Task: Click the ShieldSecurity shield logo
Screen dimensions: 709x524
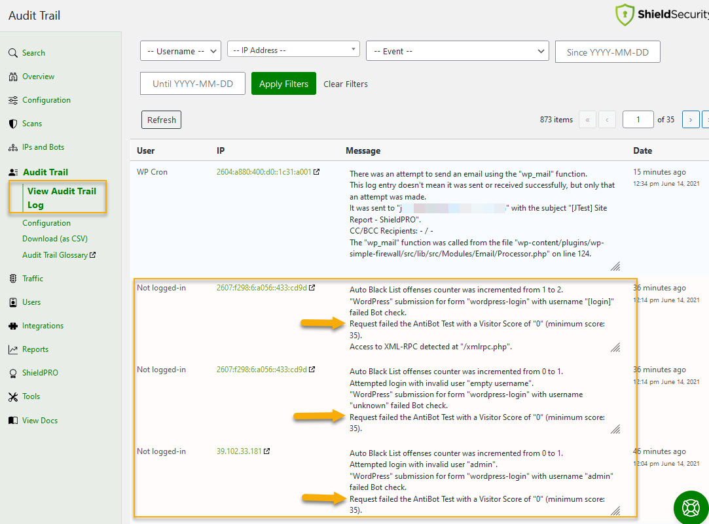Action: tap(625, 14)
